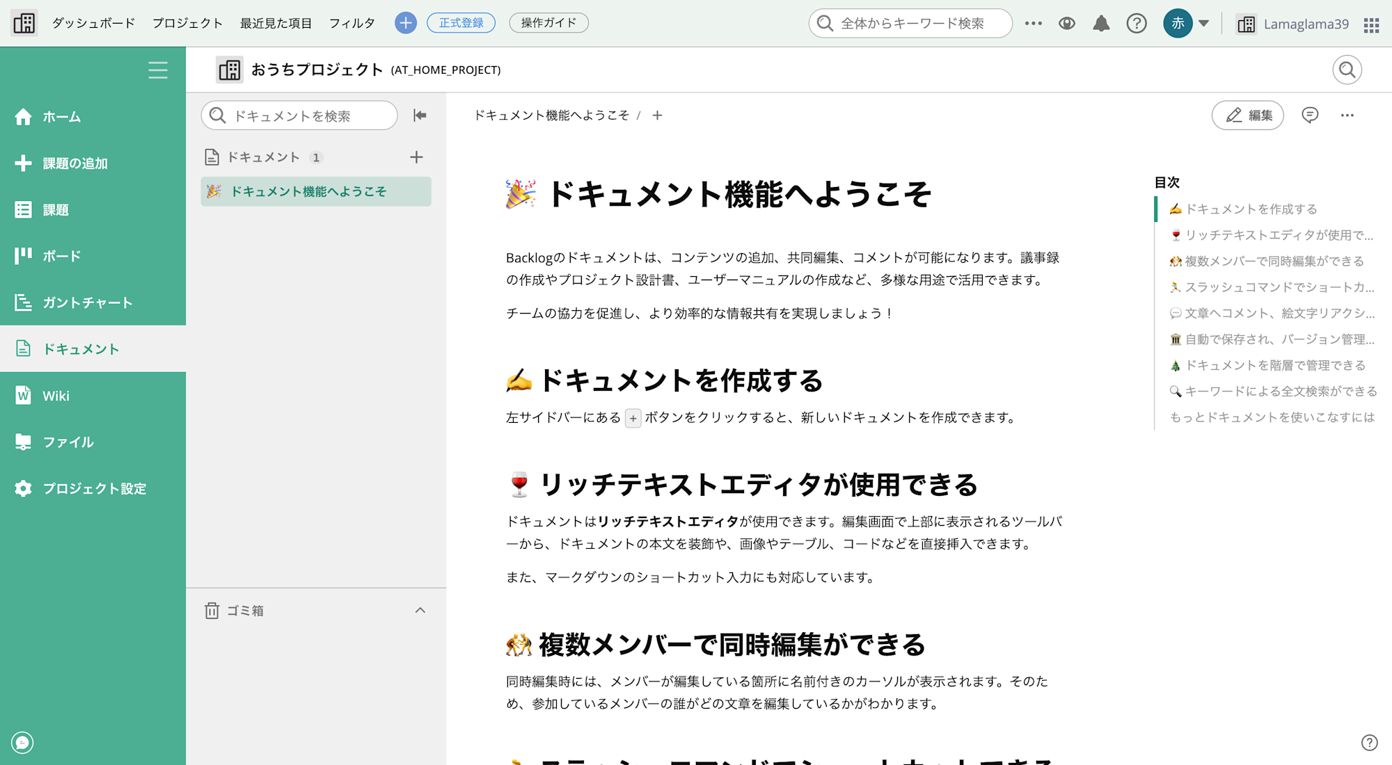Open the notifications bell icon
This screenshot has width=1392, height=765.
pos(1101,23)
